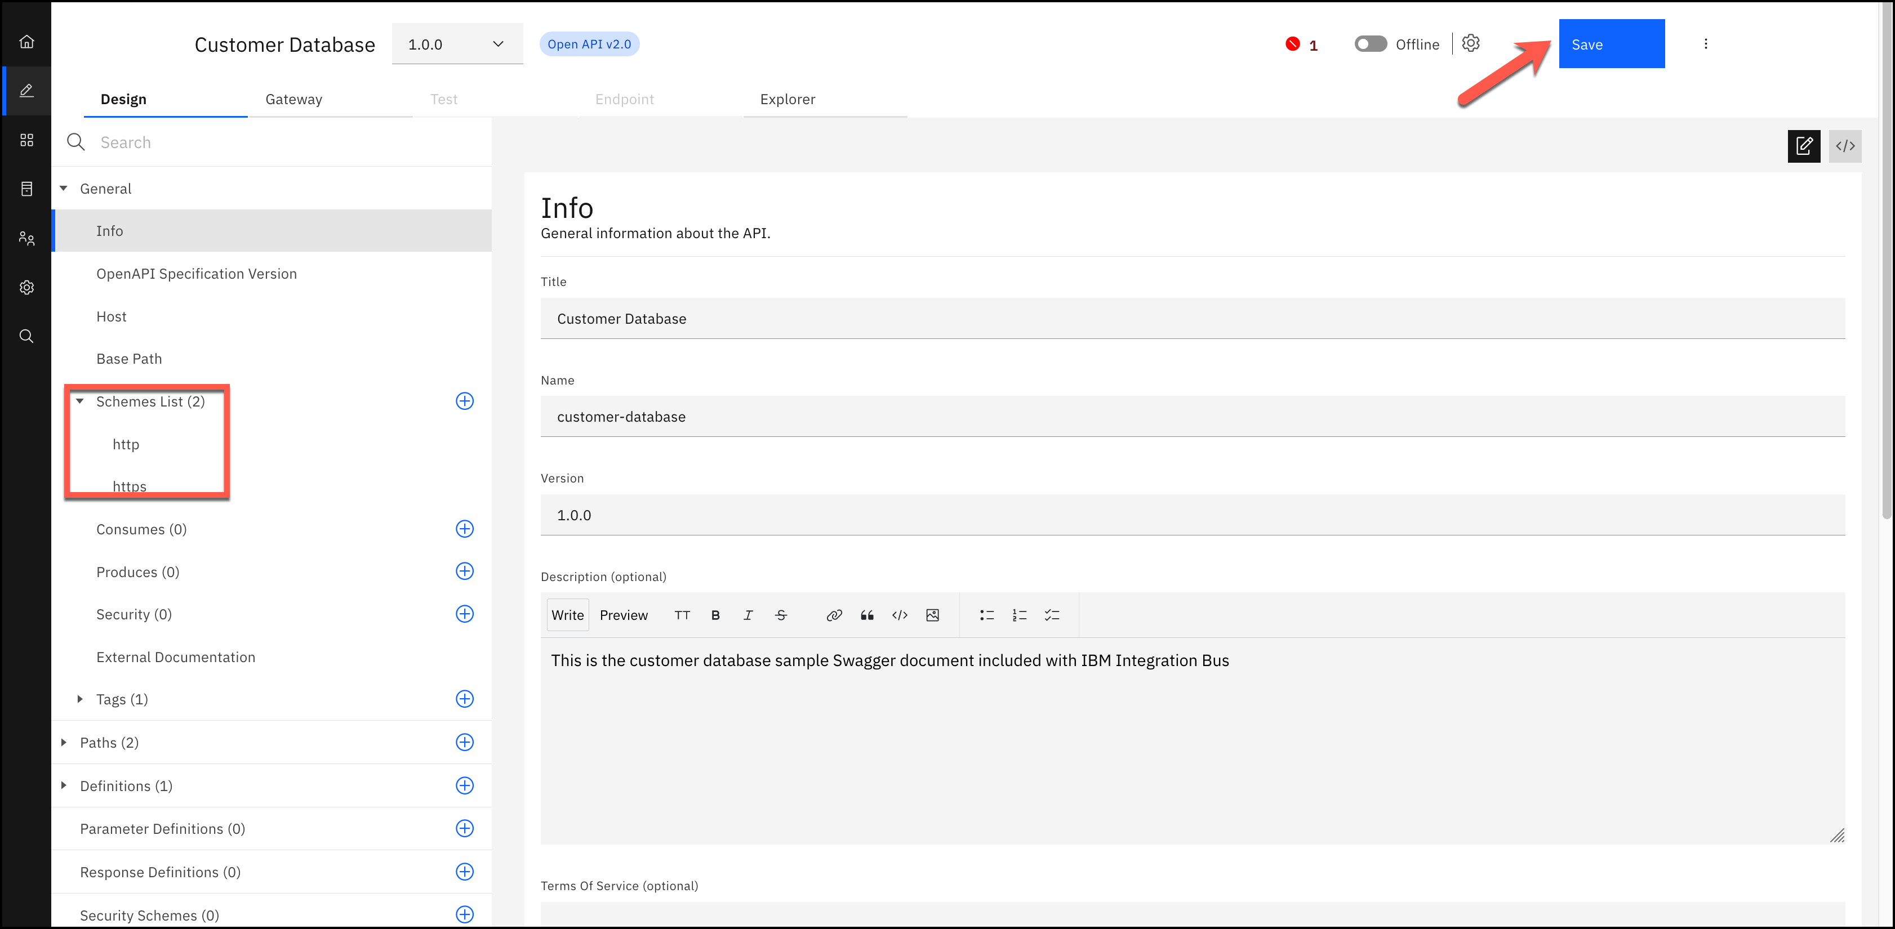Image resolution: width=1895 pixels, height=929 pixels.
Task: Open the vertical ellipsis overflow menu
Action: click(x=1705, y=44)
